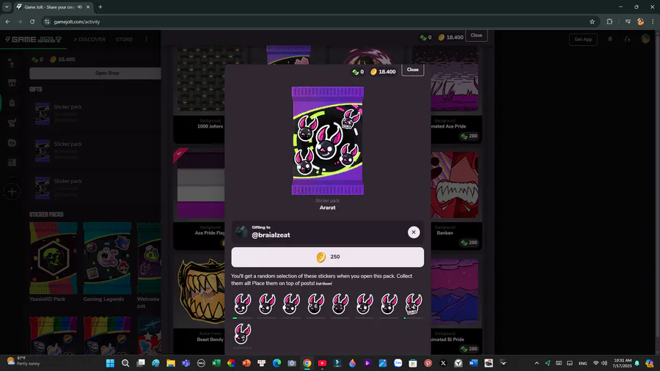The image size is (660, 371).
Task: Open Chrome media controls icon
Action: tap(628, 22)
